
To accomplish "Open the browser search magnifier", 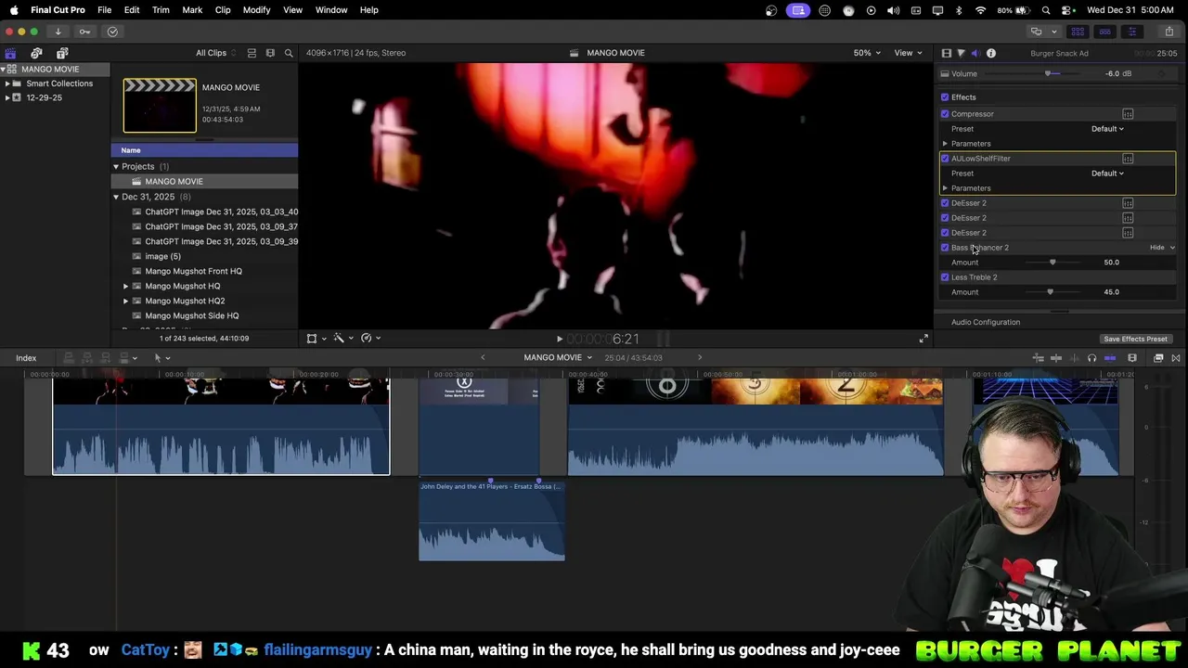I will click(x=289, y=53).
